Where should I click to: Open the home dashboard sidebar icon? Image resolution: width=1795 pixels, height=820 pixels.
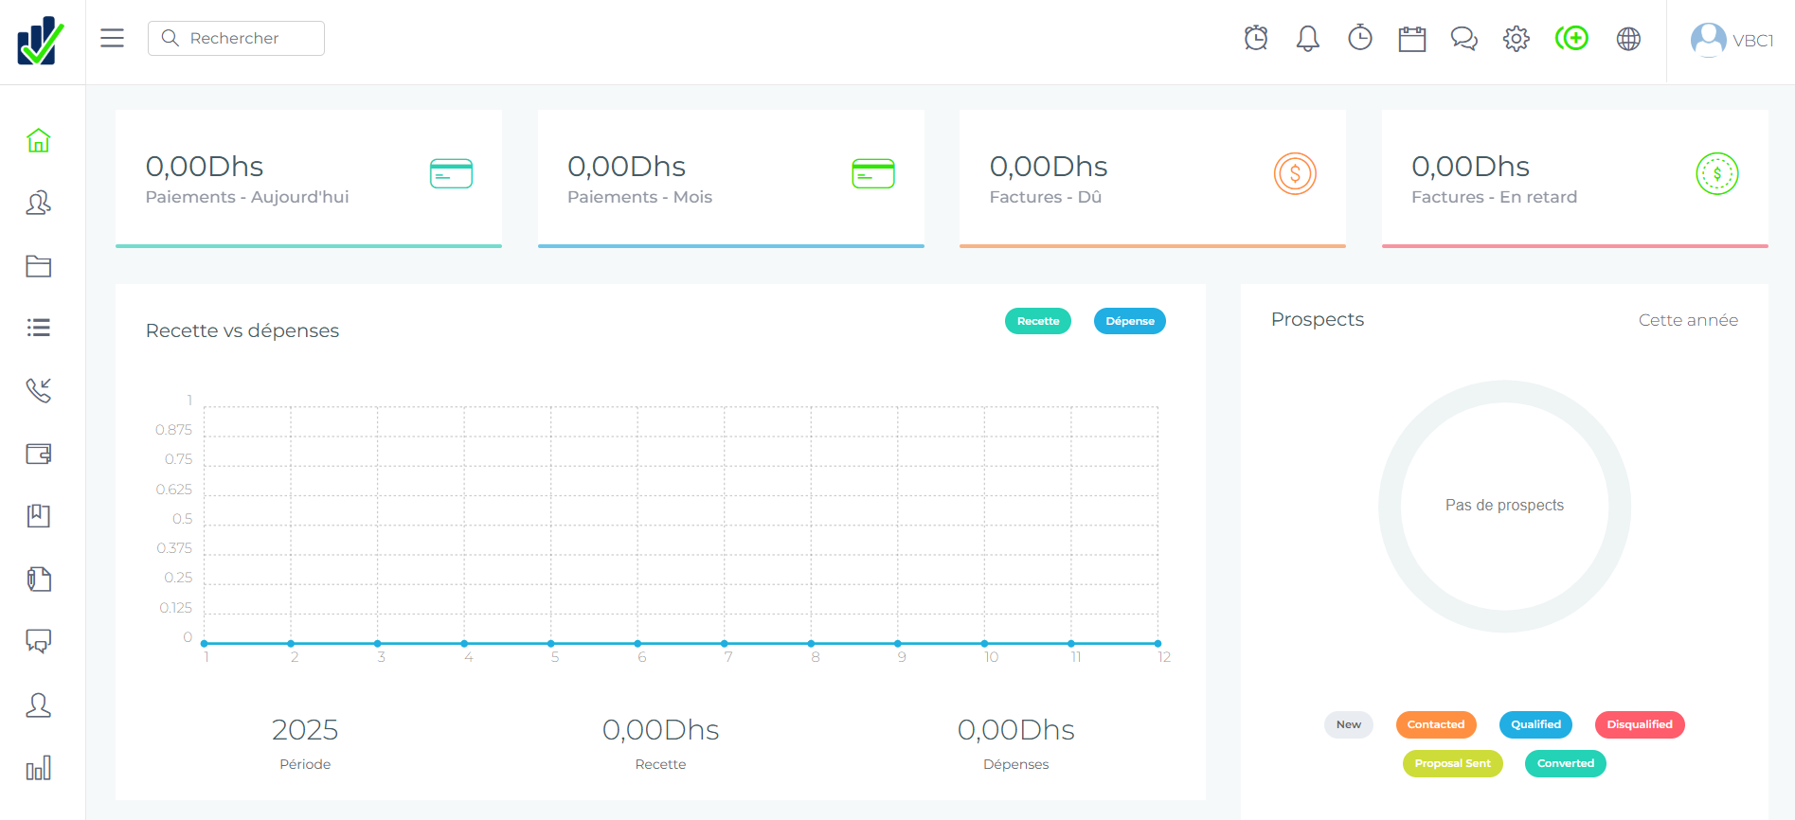click(38, 141)
